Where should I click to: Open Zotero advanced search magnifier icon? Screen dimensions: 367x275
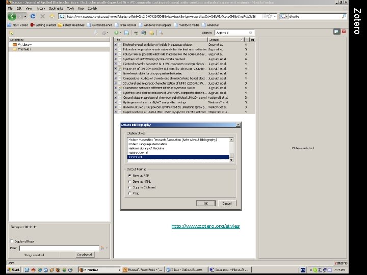(161, 33)
